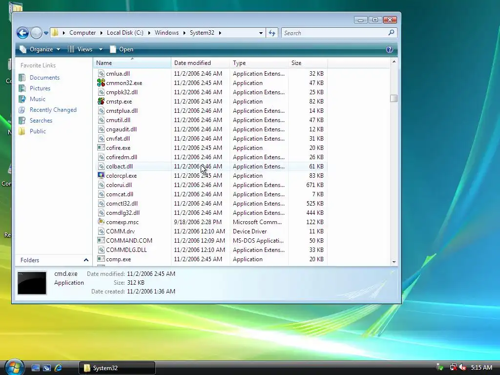
Task: Expand arrow after Computer breadcrumb
Action: [x=102, y=33]
